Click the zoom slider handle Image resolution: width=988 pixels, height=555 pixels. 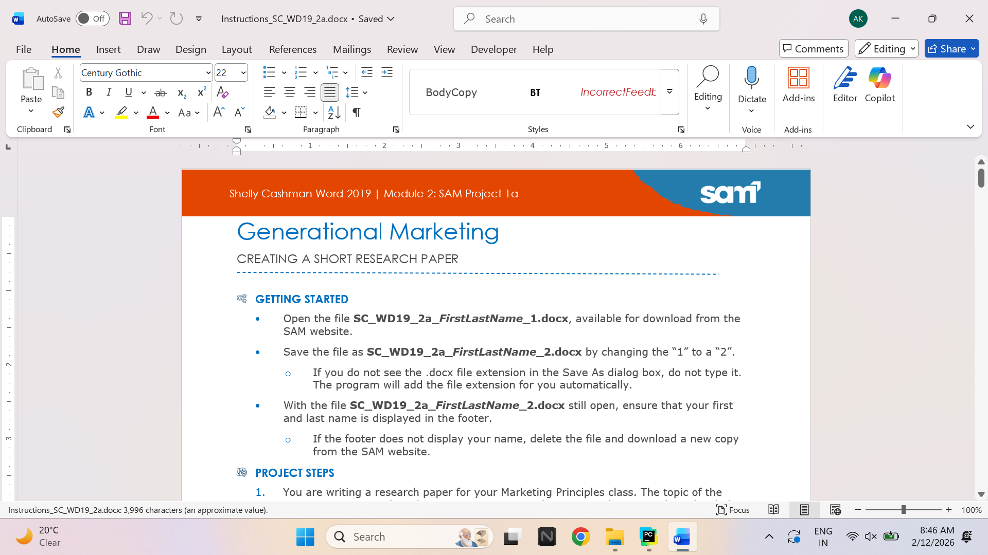coord(903,510)
